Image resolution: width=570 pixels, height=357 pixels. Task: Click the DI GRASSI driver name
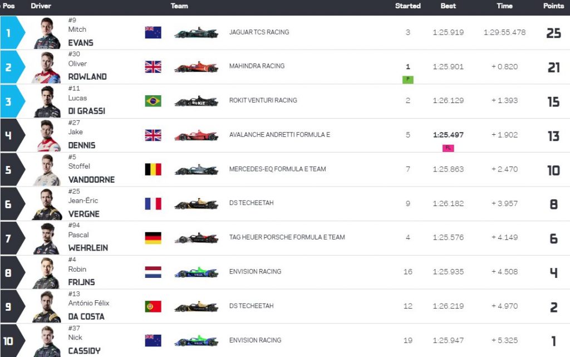(87, 111)
